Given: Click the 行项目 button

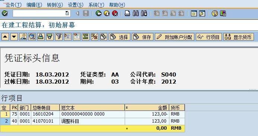Looking at the screenshot, I should pos(209,37).
